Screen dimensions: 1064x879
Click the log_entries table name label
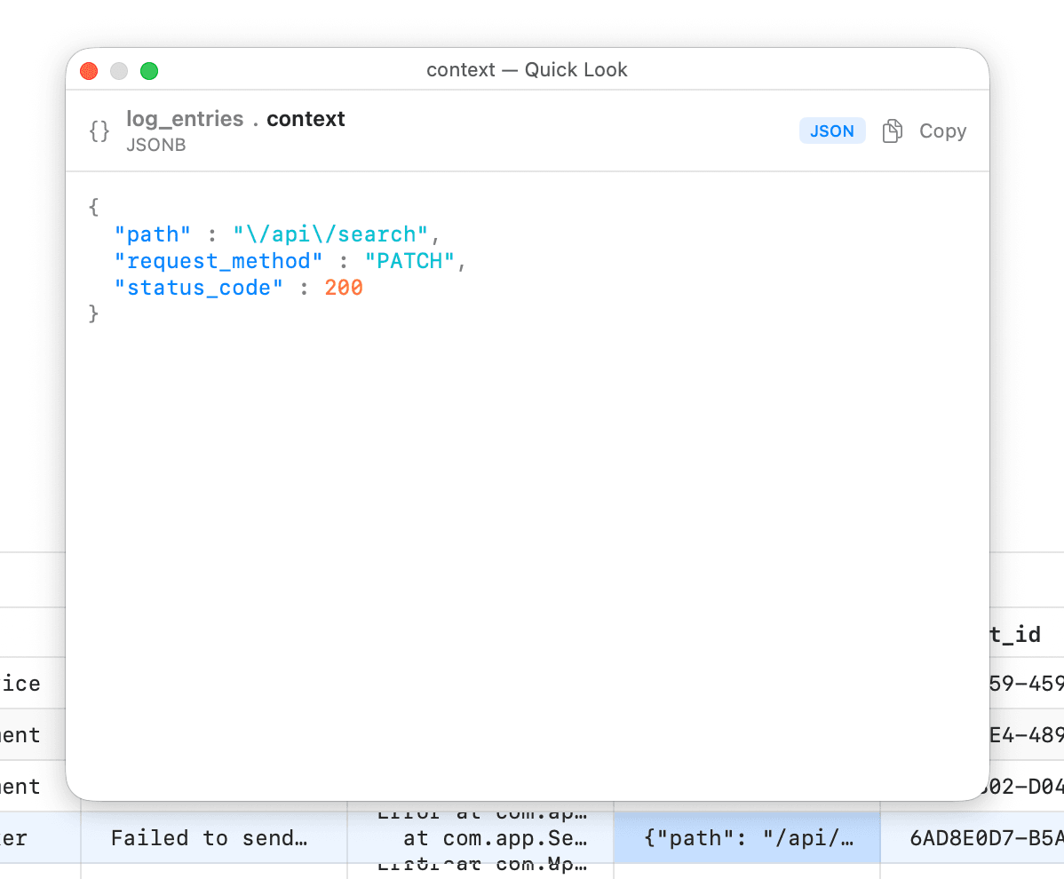pos(185,119)
